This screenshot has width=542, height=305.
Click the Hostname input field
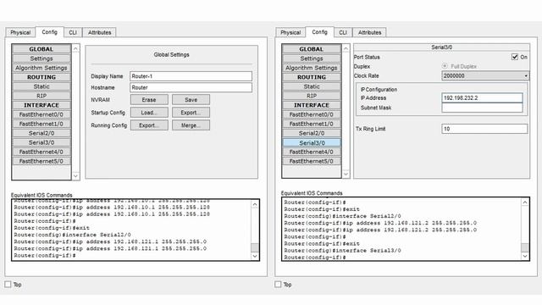click(x=191, y=87)
